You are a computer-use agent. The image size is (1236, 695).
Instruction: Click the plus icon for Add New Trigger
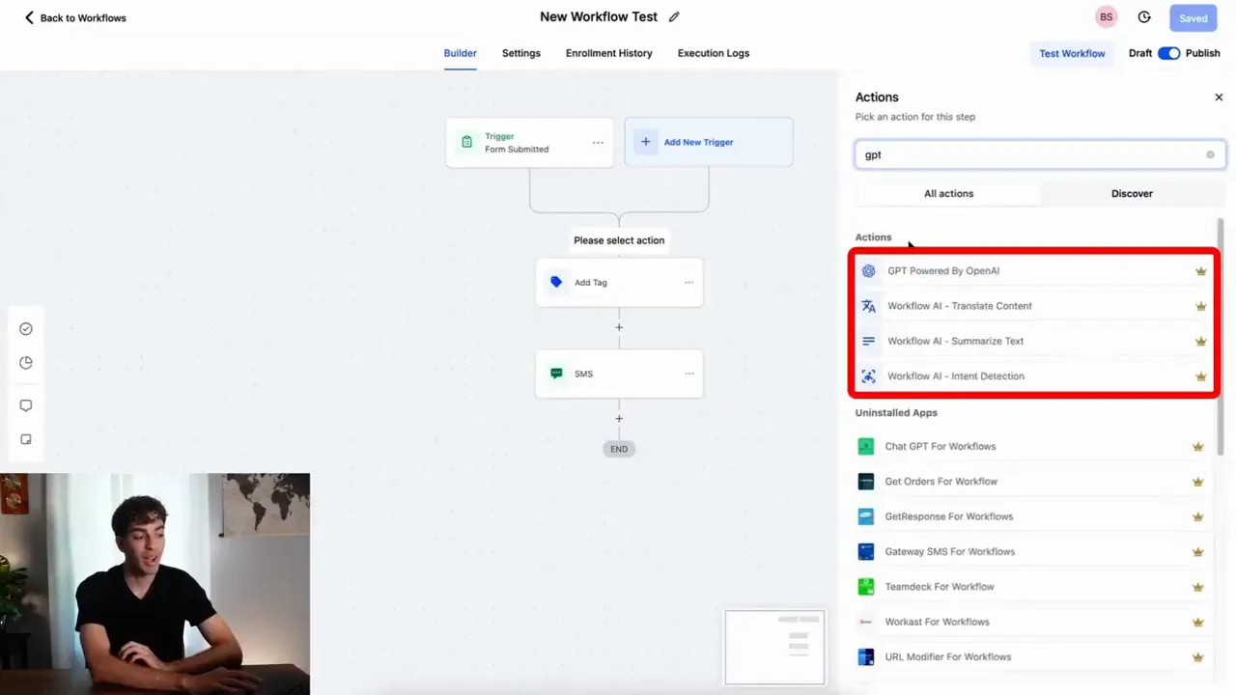pos(646,142)
